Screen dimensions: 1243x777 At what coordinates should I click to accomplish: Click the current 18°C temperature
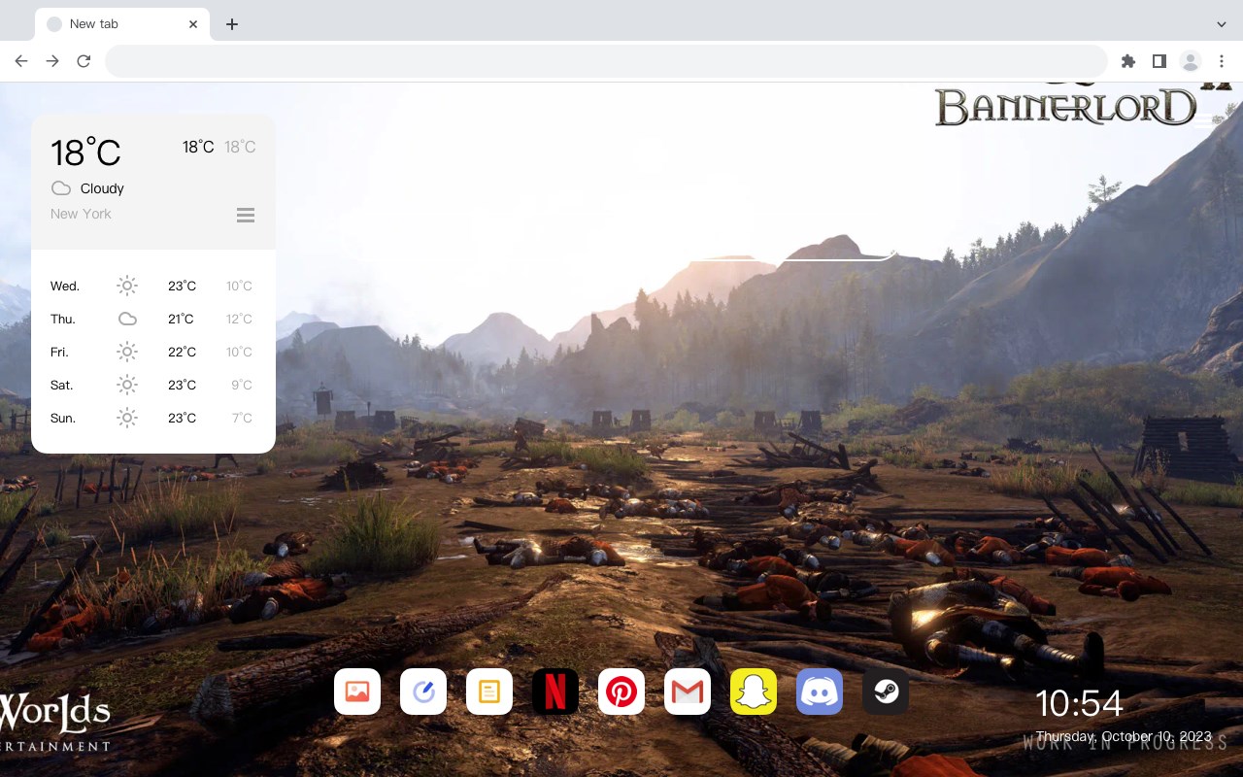pos(85,152)
